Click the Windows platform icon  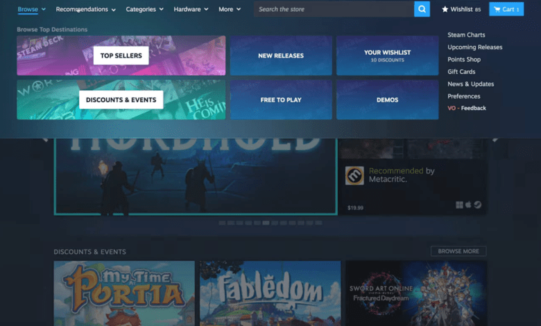tap(459, 205)
